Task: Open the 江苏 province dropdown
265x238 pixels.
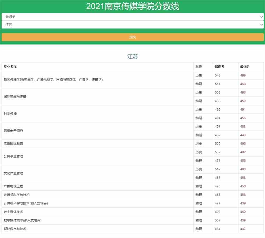Action: [133, 25]
